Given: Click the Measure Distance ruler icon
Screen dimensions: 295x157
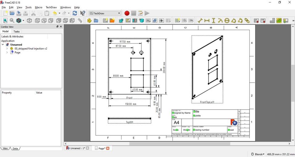Looking at the screenshot, I should pyautogui.click(x=80, y=20).
